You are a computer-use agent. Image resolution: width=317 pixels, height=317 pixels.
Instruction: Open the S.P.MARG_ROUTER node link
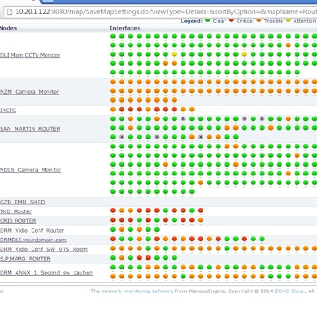click(25, 259)
